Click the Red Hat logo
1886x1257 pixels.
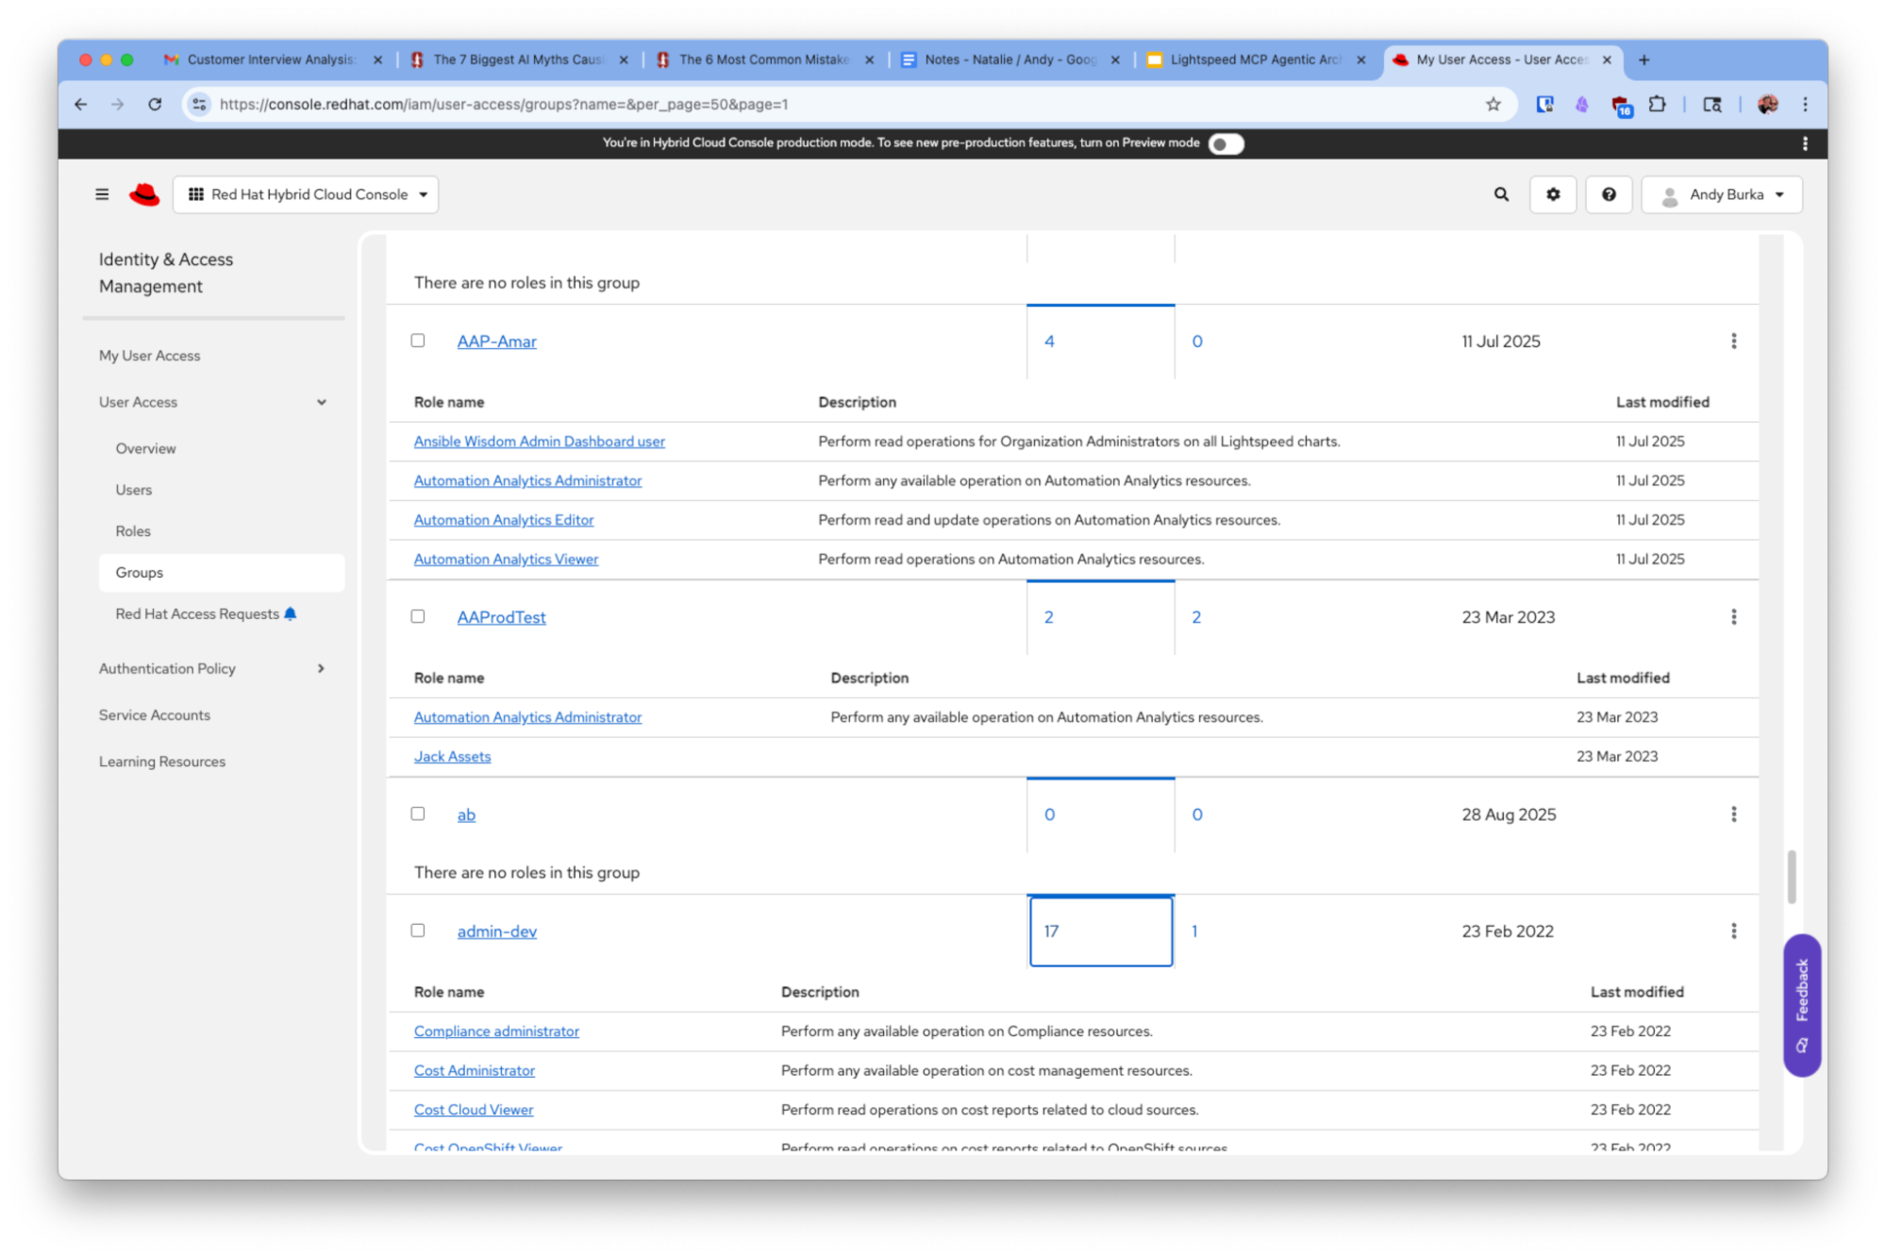point(144,194)
